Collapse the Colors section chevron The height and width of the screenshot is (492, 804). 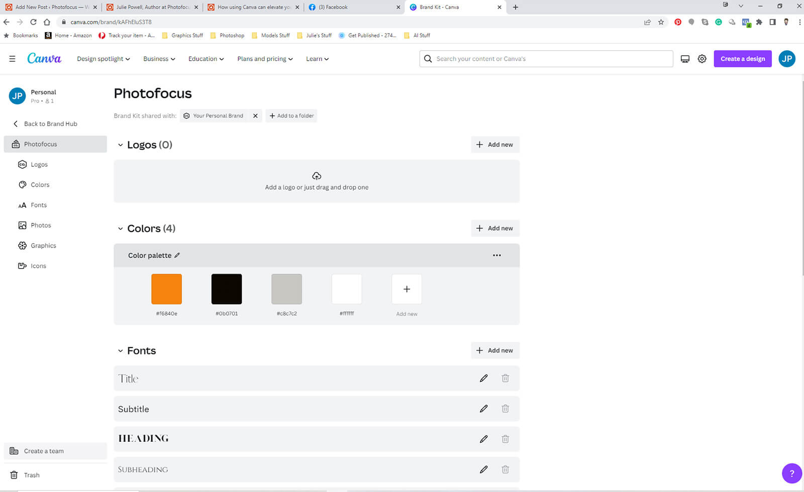(x=120, y=229)
